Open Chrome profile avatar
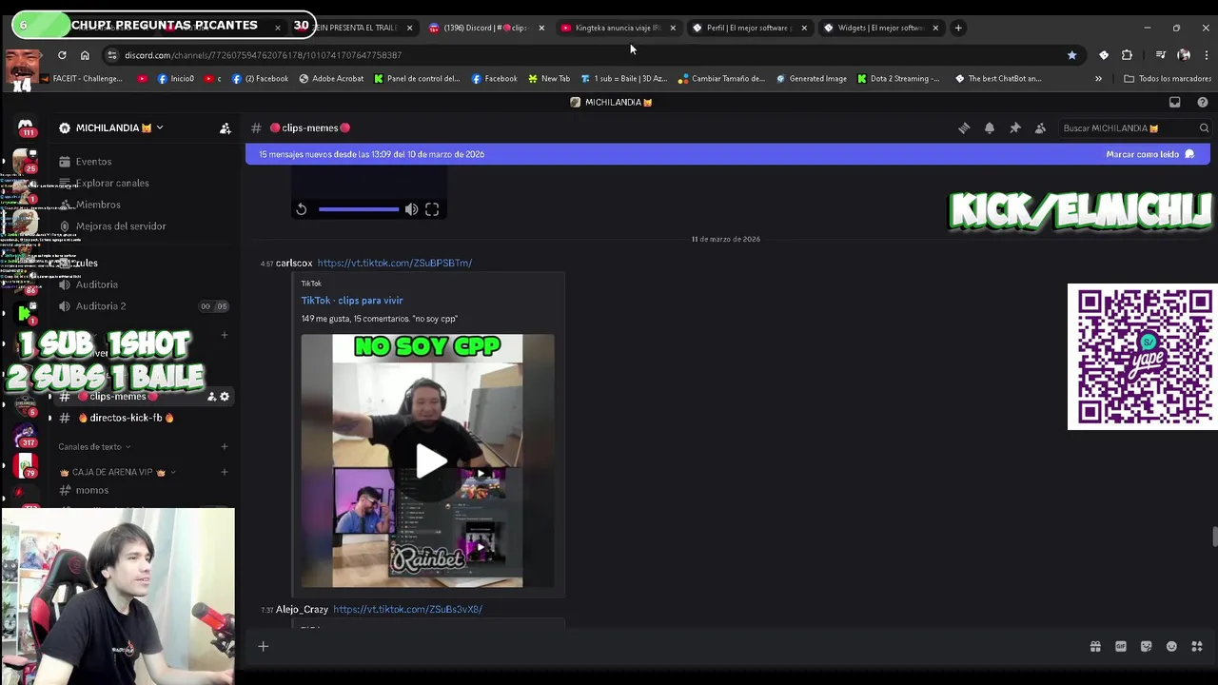 pyautogui.click(x=1184, y=55)
